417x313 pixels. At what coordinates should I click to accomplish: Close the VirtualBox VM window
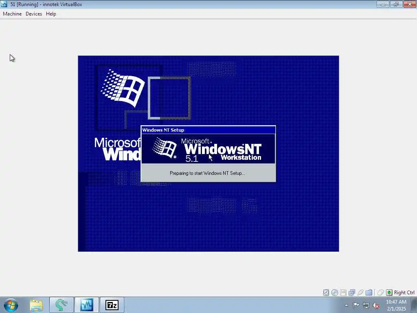click(410, 4)
